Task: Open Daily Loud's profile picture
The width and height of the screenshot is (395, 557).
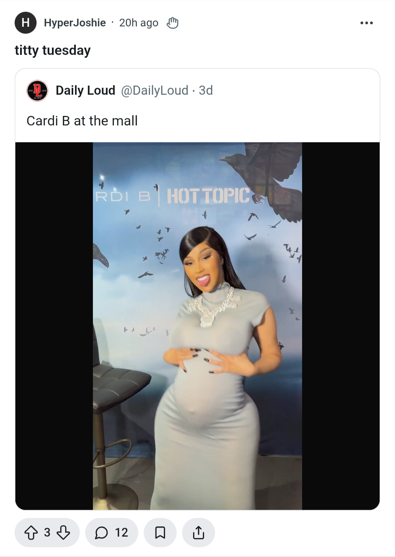Action: click(37, 91)
